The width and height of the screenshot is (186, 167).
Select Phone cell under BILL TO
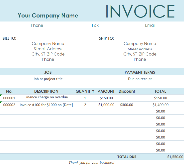click(48, 59)
